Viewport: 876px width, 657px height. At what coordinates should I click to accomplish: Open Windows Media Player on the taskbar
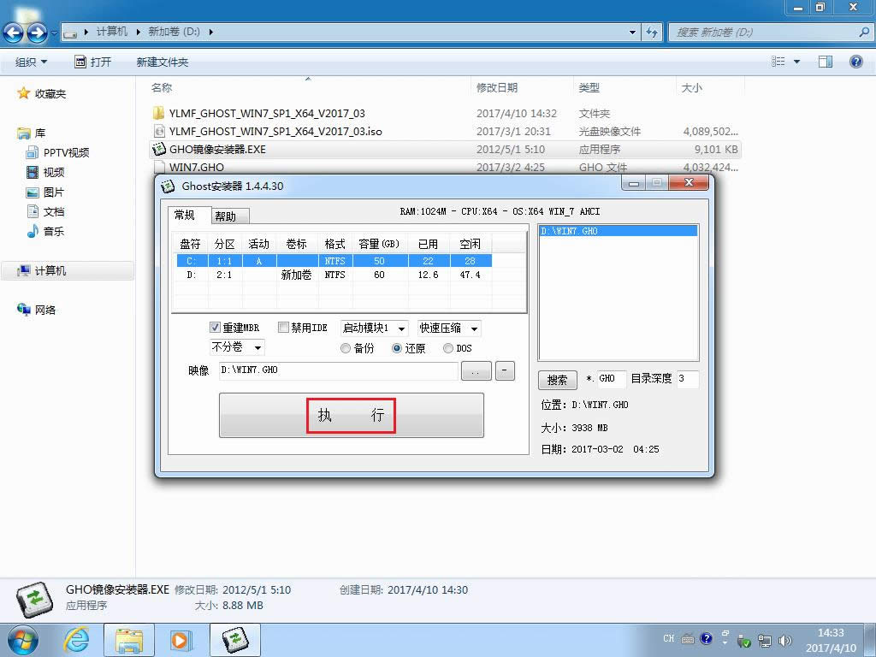(181, 639)
